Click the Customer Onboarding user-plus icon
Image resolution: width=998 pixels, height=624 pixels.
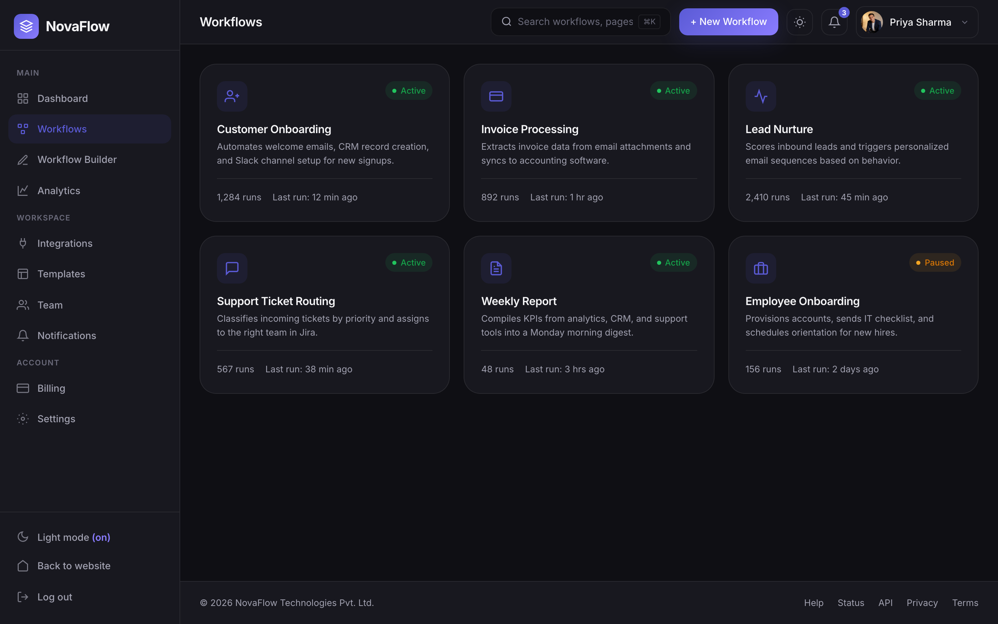pos(232,96)
